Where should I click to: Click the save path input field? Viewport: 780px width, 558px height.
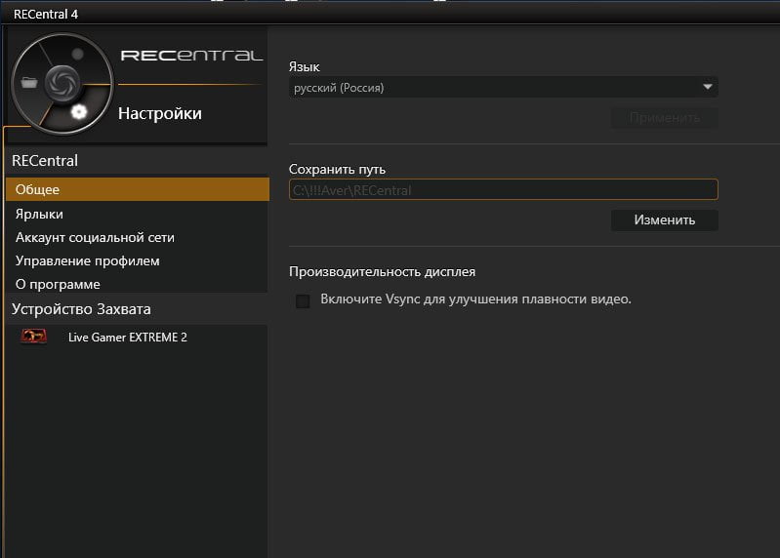(504, 190)
